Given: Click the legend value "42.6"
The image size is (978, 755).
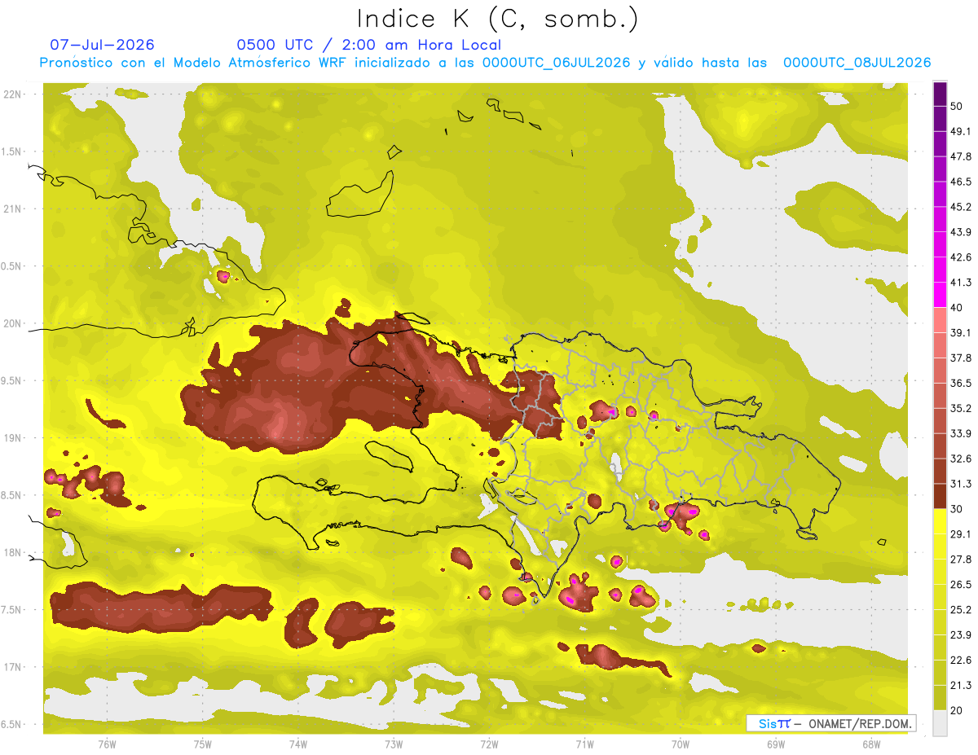Looking at the screenshot, I should click(961, 257).
